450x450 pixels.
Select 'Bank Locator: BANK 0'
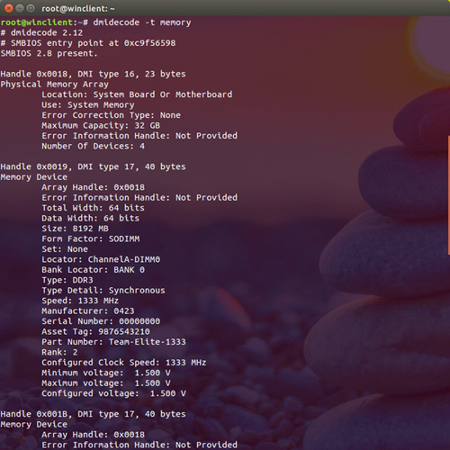[93, 270]
